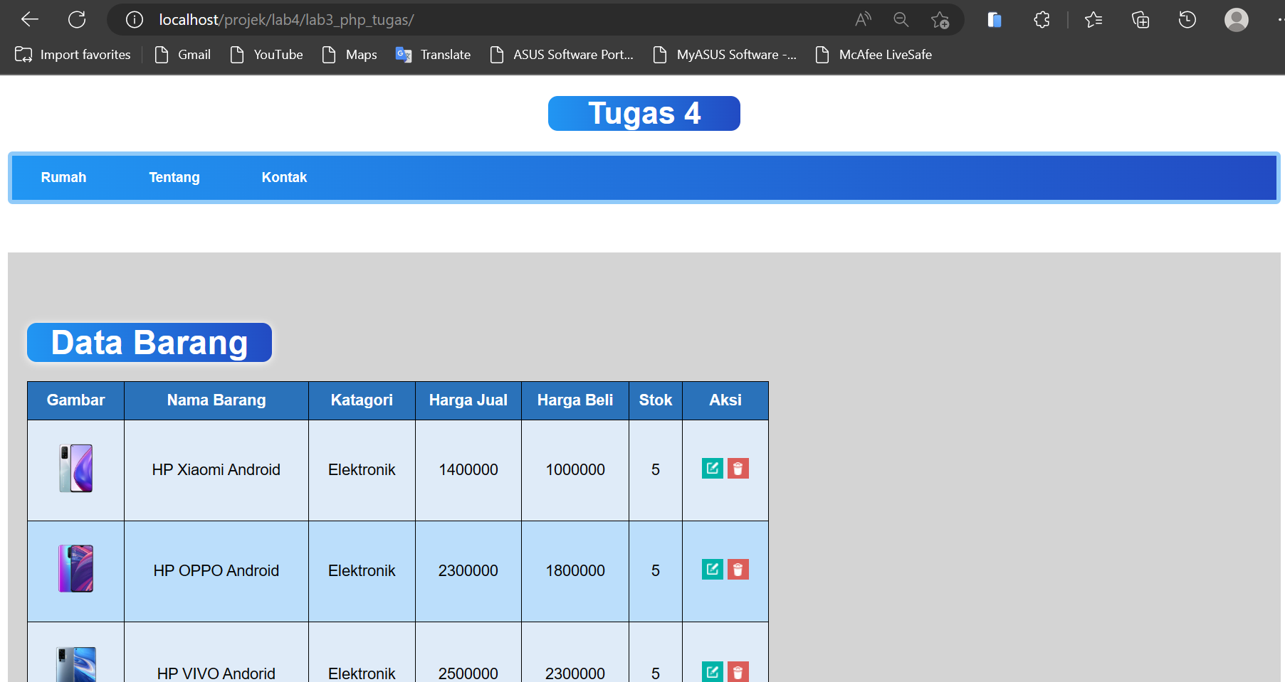Image resolution: width=1285 pixels, height=682 pixels.
Task: Open the browser profile icon
Action: pos(1236,19)
